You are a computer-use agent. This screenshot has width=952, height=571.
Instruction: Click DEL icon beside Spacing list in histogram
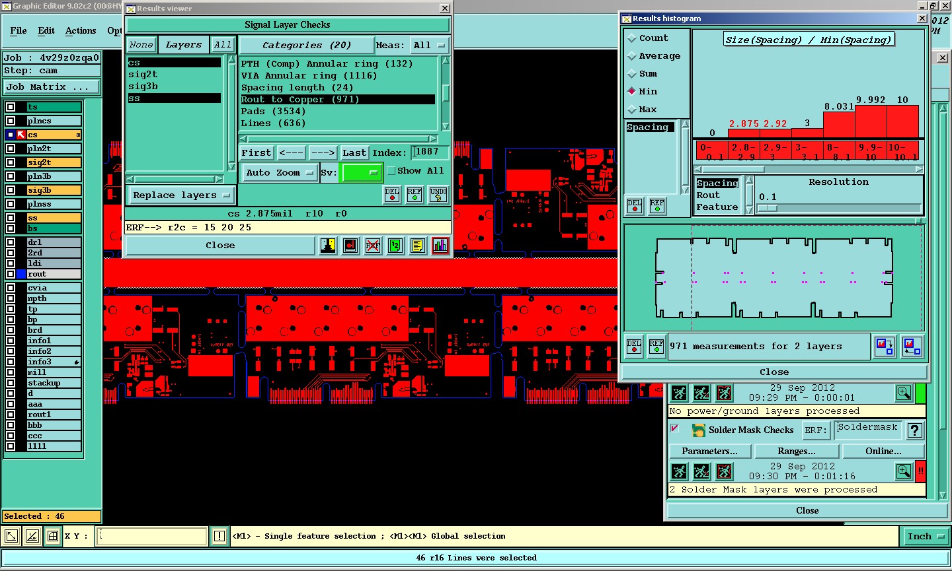(635, 206)
